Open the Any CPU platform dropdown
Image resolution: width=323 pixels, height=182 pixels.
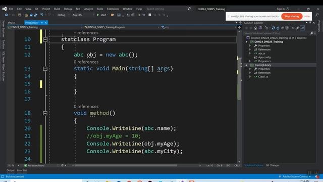(83, 15)
